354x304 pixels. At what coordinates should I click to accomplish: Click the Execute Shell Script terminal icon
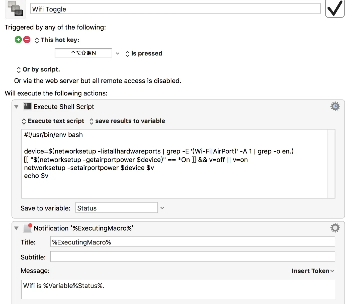[27, 106]
